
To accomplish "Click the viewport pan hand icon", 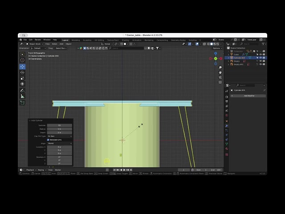I will (x=220, y=72).
